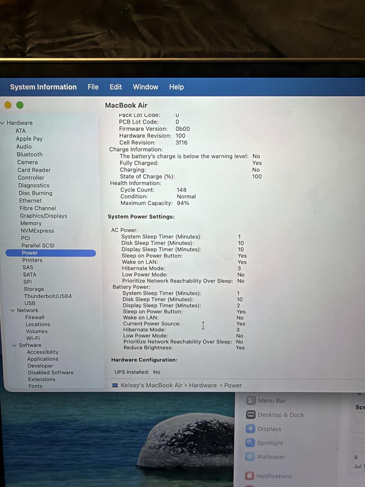Click the yellow minimize window button

pyautogui.click(x=8, y=105)
